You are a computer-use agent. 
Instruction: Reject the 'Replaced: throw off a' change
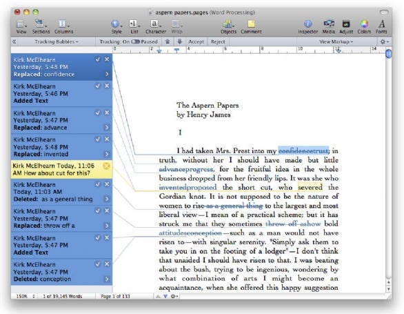107,210
